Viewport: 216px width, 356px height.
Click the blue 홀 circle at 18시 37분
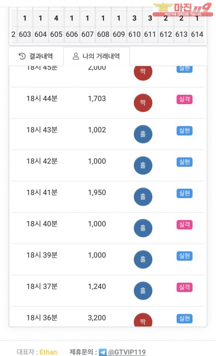[143, 291]
